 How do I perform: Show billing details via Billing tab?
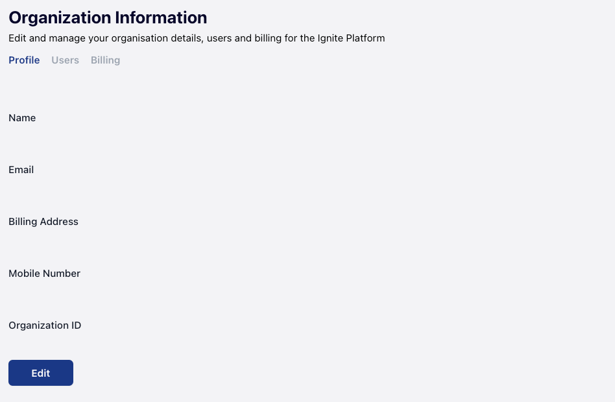pos(105,60)
